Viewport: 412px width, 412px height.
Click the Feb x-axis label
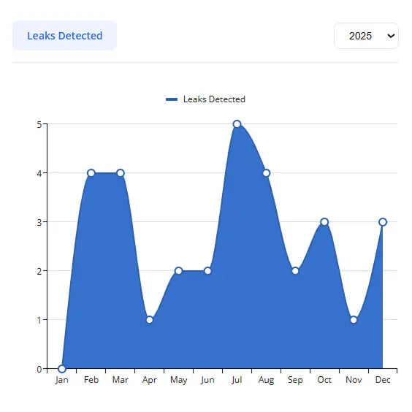(91, 380)
